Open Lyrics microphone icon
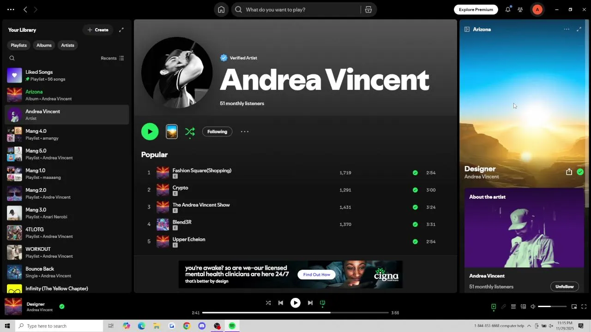Screen dimensions: 591x332 coord(503,307)
